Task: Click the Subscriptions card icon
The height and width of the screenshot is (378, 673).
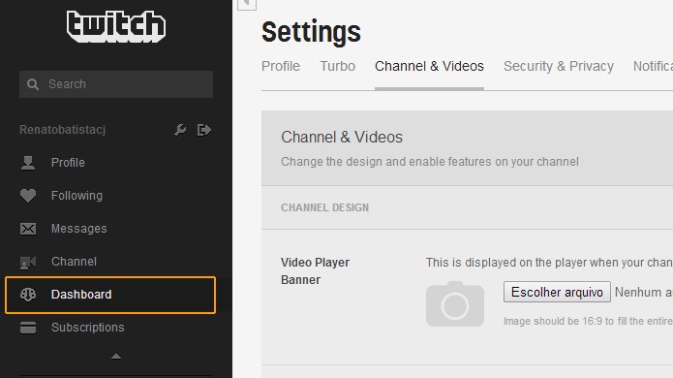Action: click(28, 328)
